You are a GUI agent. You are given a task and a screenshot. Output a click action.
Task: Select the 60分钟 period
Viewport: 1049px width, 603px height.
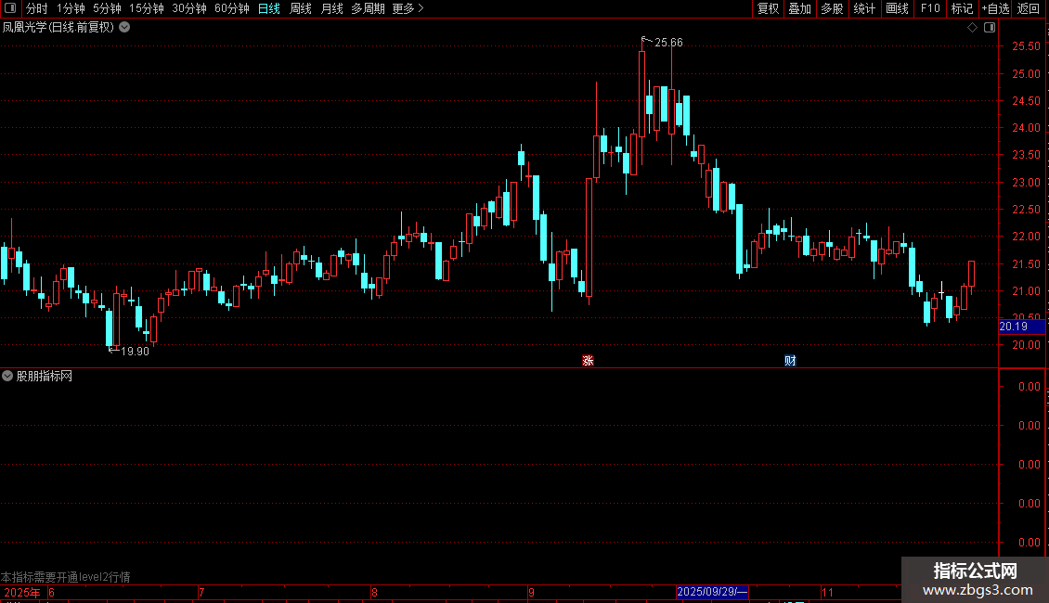pyautogui.click(x=231, y=8)
